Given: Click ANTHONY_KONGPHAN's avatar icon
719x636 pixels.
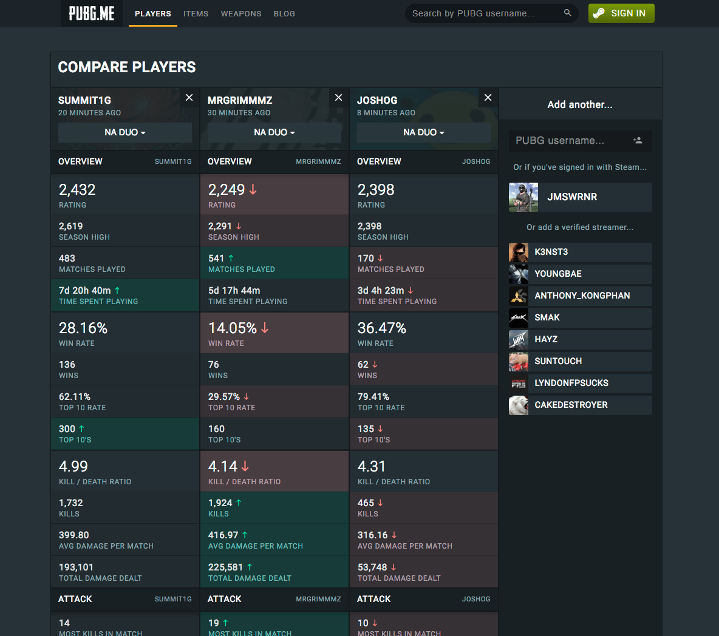Looking at the screenshot, I should pos(519,296).
